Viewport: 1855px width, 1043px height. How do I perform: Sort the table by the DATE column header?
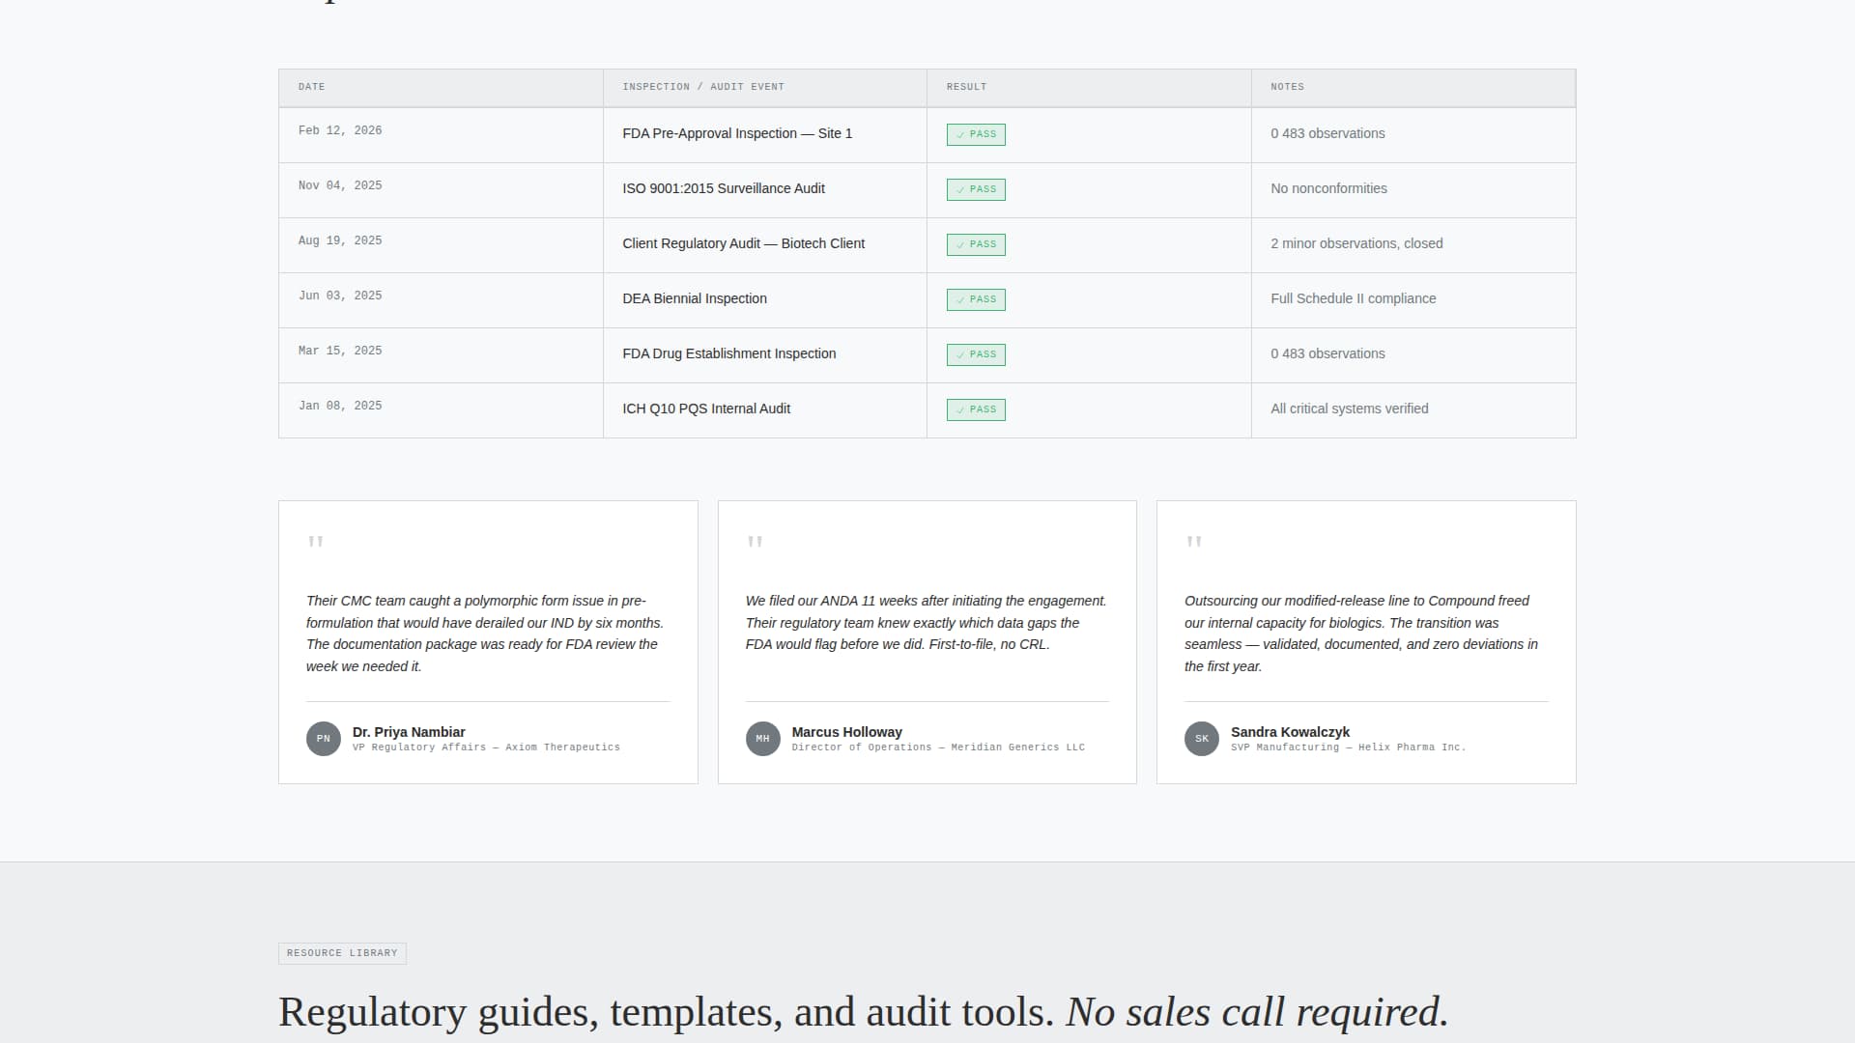point(311,87)
